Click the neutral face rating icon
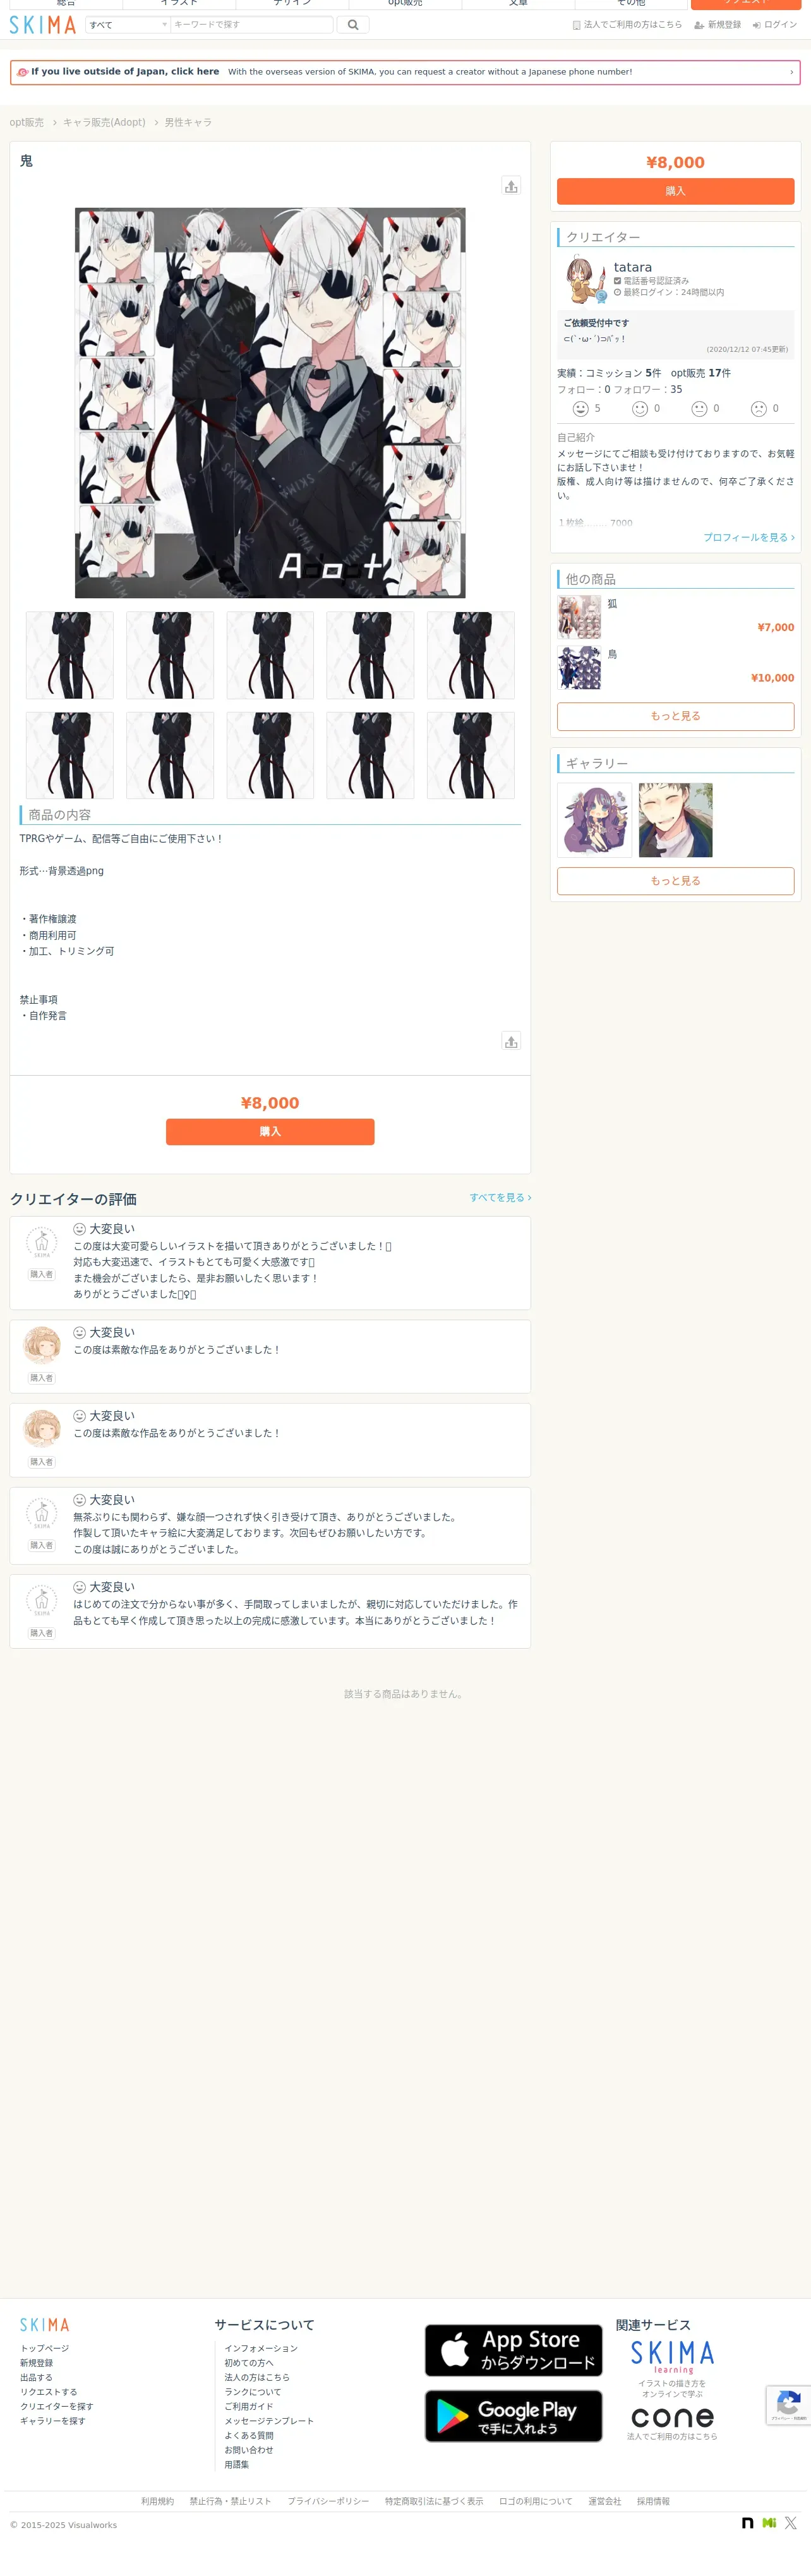 pyautogui.click(x=699, y=409)
